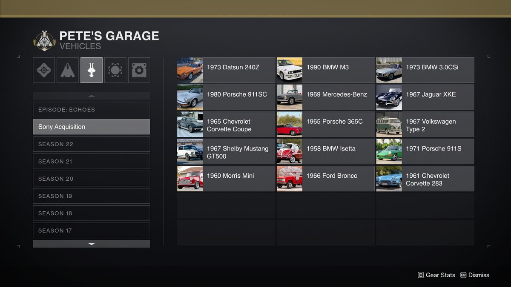This screenshot has height=287, width=511.
Task: Select the 1967 Volkswagen Type 2 thumbnail
Action: pyautogui.click(x=389, y=125)
